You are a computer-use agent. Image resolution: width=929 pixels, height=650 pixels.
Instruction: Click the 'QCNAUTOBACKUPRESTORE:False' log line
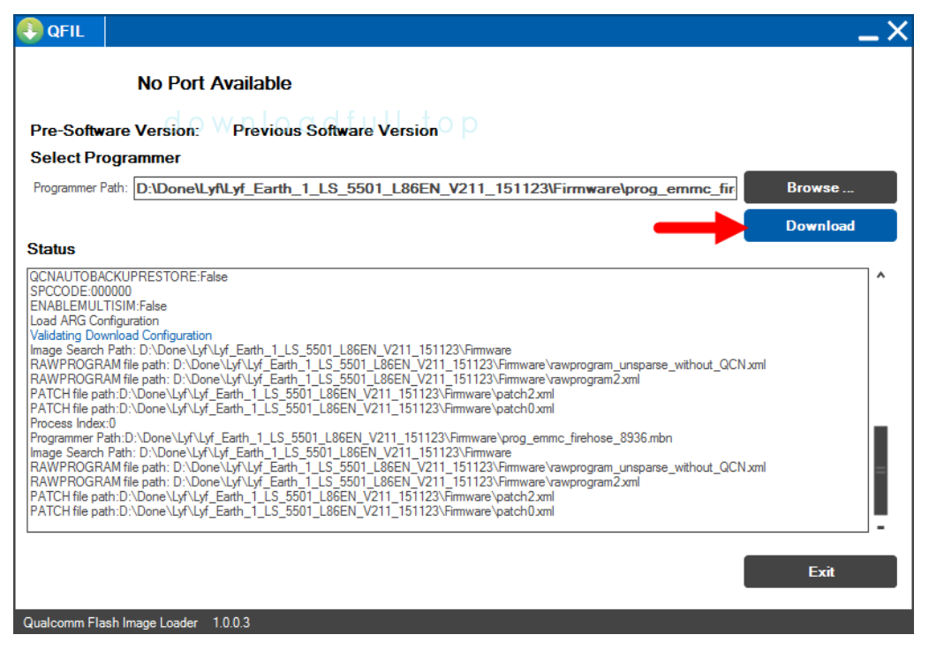point(129,276)
